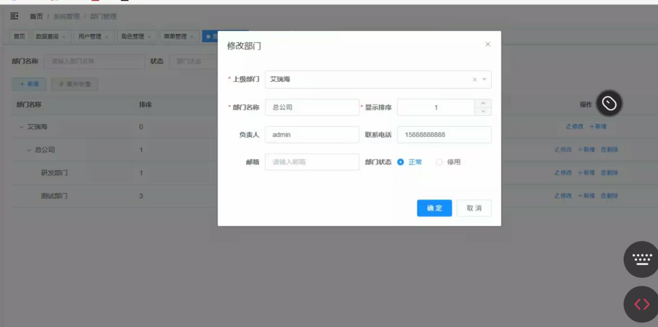Click 修改 in the 艾瑞海 row
This screenshot has width=658, height=327.
[575, 127]
